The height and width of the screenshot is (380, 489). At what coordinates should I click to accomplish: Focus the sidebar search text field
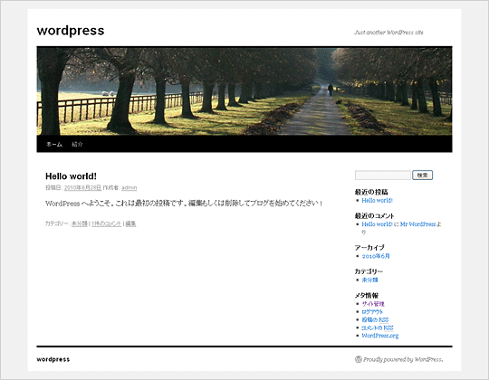pyautogui.click(x=383, y=175)
